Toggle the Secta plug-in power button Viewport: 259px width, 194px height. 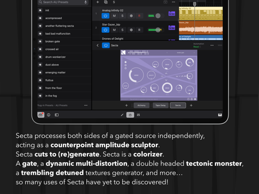pos(106,45)
